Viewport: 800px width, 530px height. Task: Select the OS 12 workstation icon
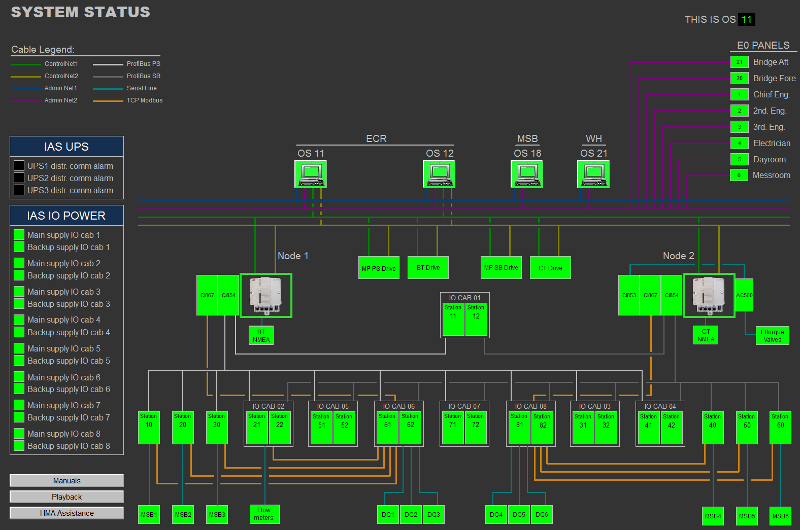coord(439,174)
